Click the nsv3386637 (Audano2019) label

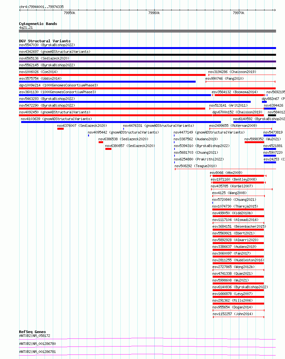point(234,247)
